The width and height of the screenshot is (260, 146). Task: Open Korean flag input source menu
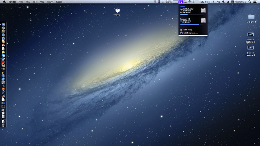pos(223,2)
